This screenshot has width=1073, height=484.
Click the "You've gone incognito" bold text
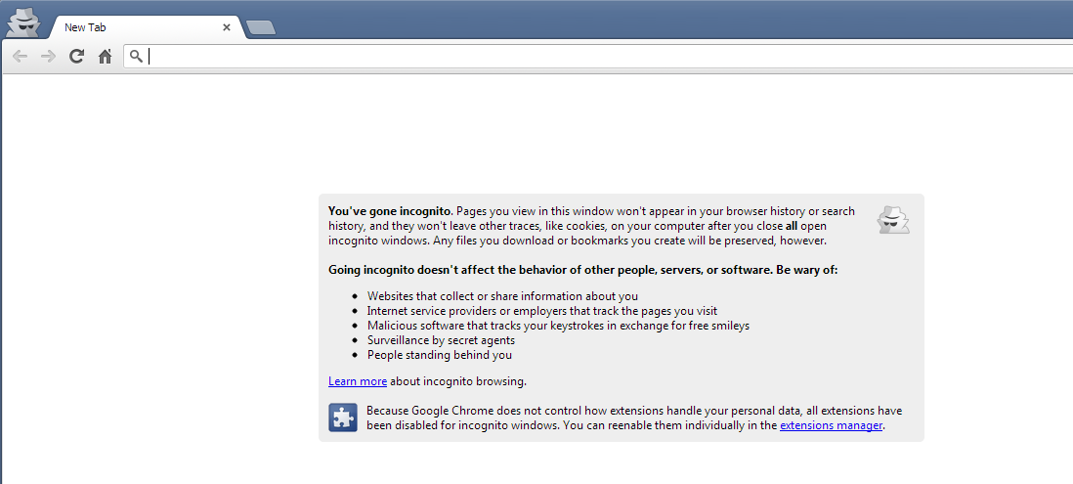390,211
